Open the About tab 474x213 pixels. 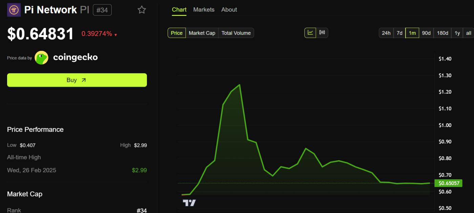(229, 10)
